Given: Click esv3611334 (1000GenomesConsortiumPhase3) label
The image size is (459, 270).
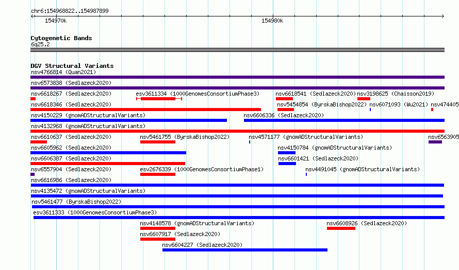Looking at the screenshot, I should tap(198, 94).
